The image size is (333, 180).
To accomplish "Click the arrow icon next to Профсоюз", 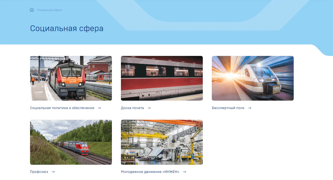I will point(53,172).
